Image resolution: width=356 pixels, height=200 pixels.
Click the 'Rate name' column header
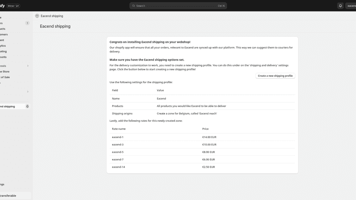(x=119, y=129)
